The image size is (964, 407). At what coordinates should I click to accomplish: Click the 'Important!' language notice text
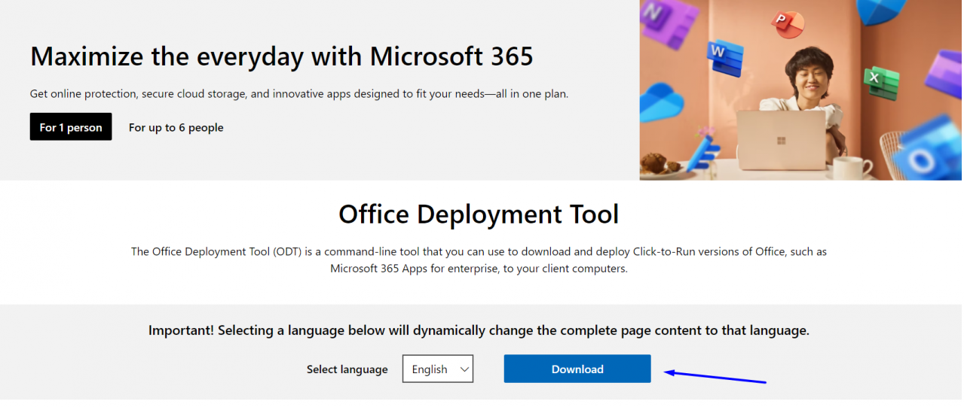pyautogui.click(x=479, y=330)
